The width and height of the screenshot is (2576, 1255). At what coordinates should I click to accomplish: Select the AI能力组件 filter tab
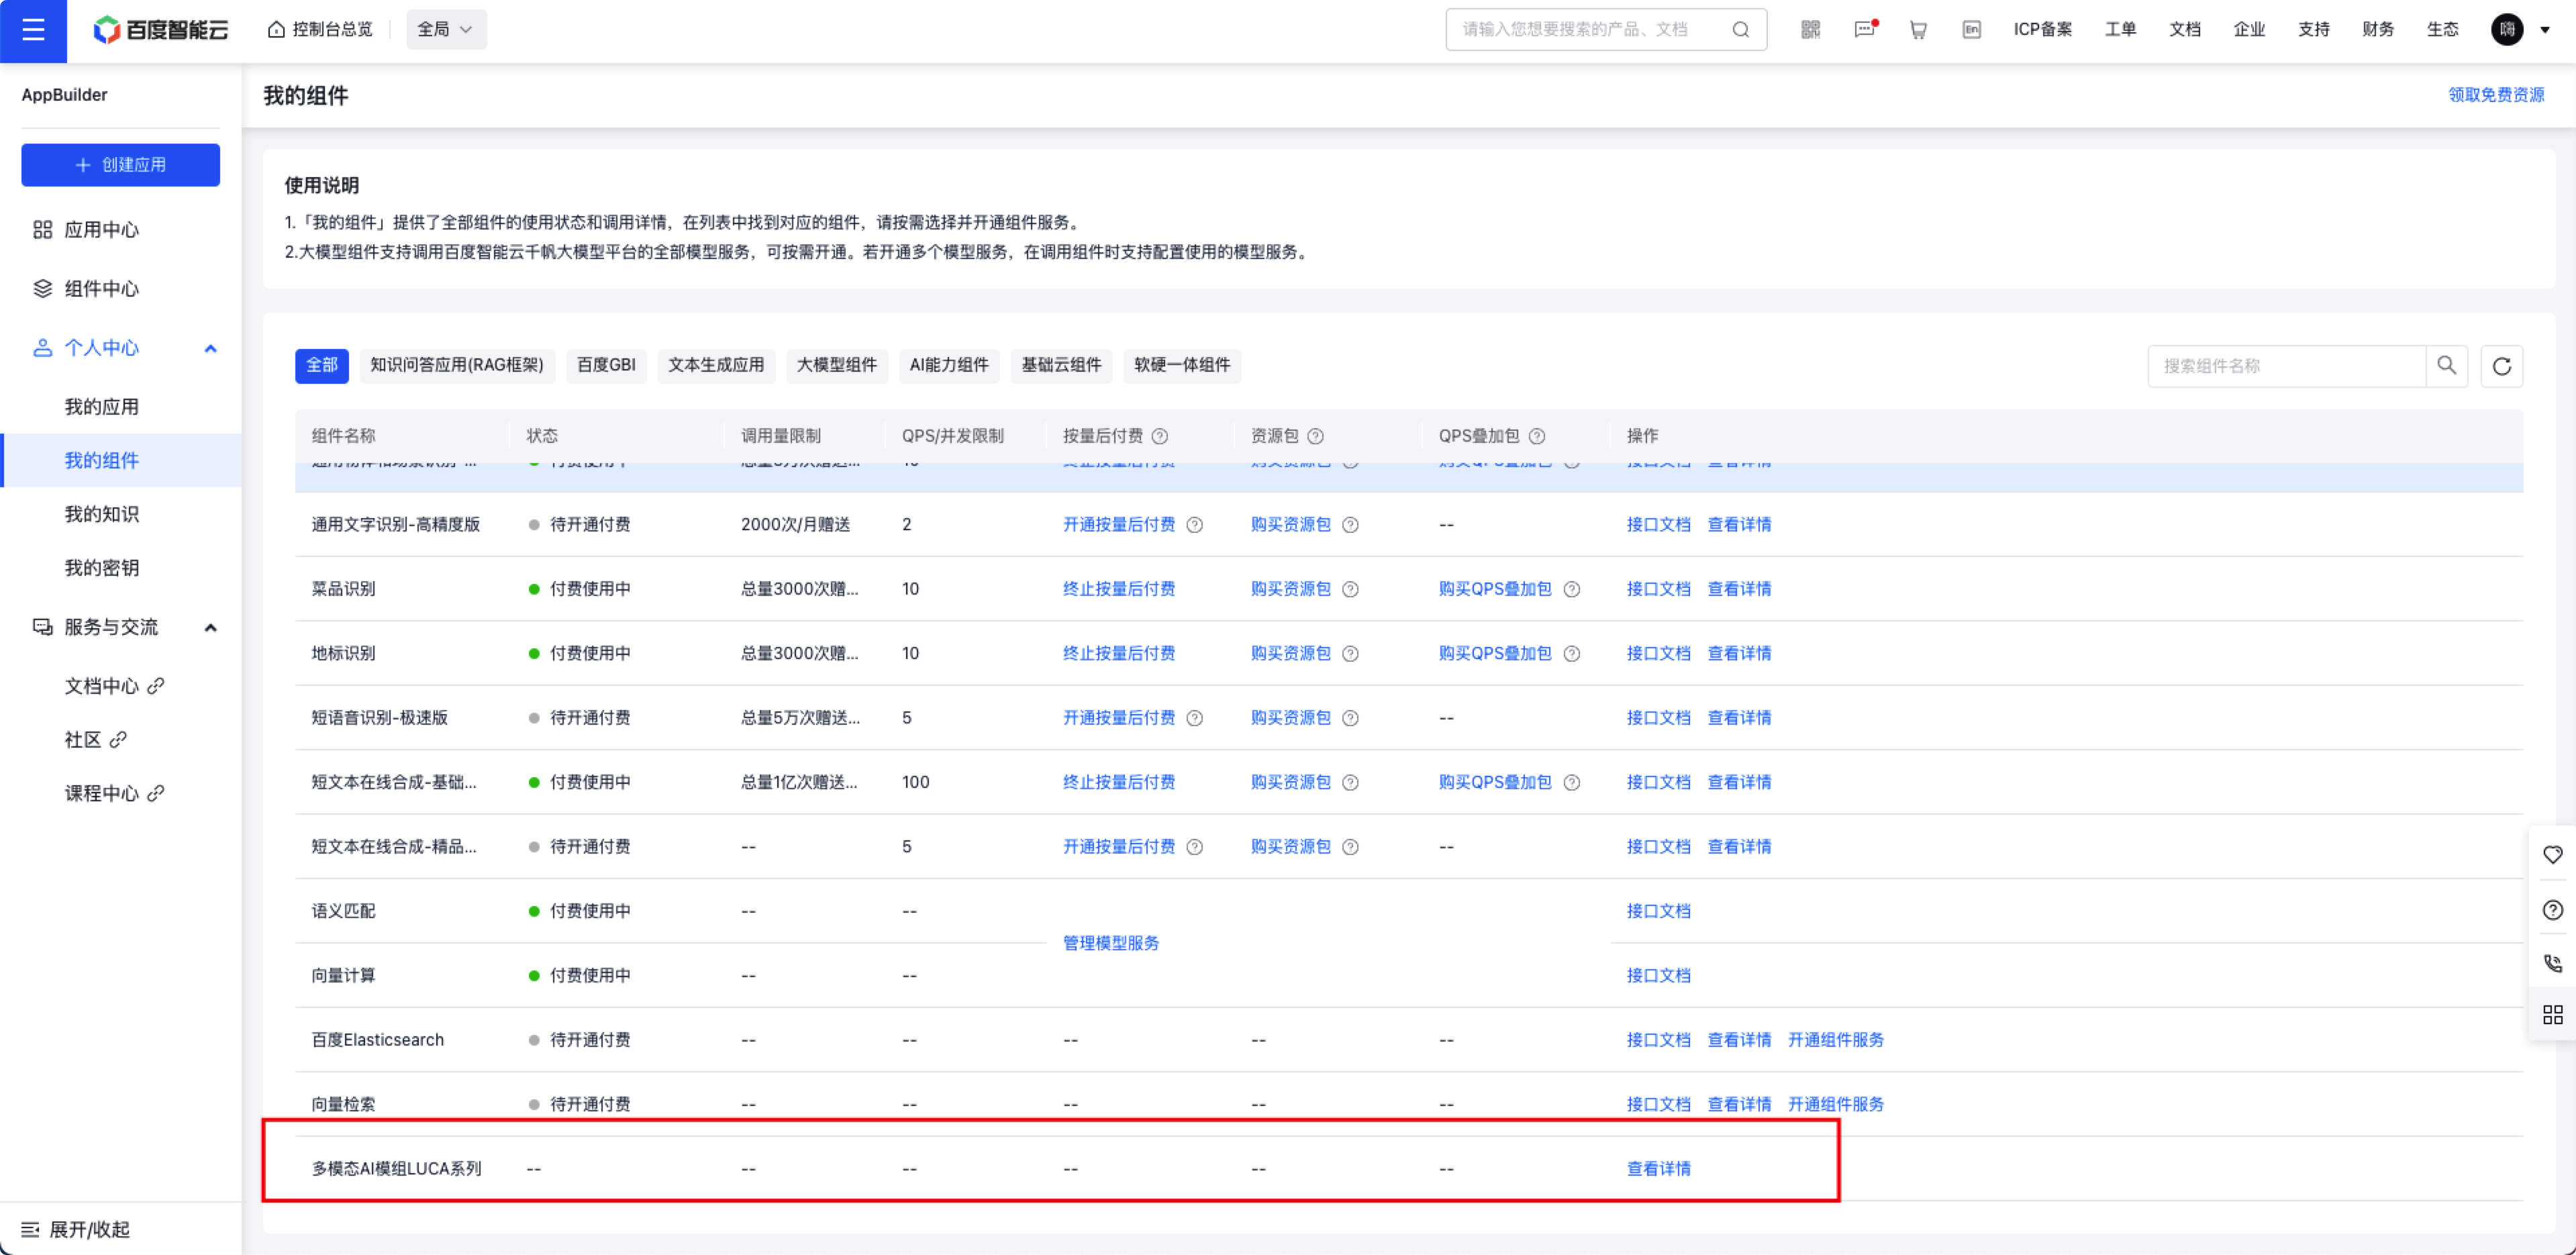pyautogui.click(x=949, y=365)
